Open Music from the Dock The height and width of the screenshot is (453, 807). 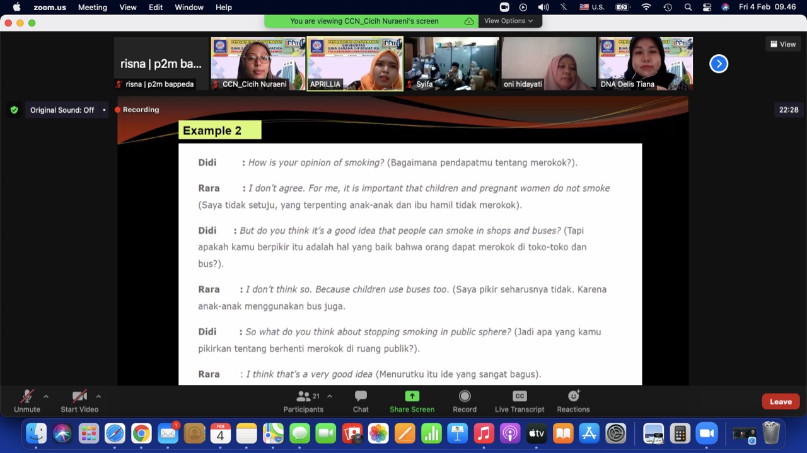(x=484, y=433)
